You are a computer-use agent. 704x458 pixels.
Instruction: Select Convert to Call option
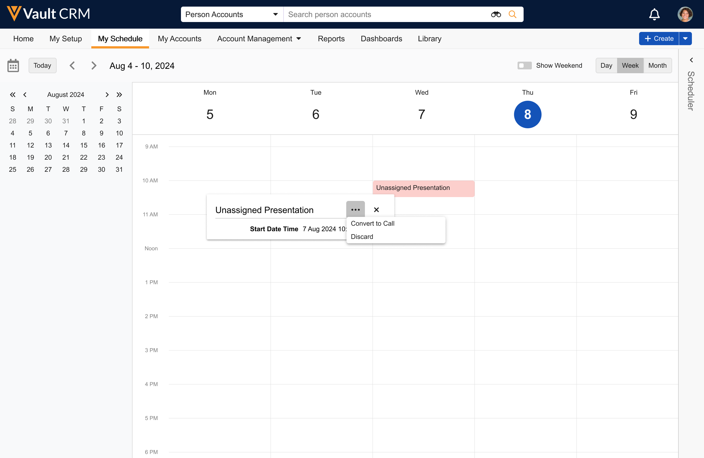pyautogui.click(x=372, y=223)
